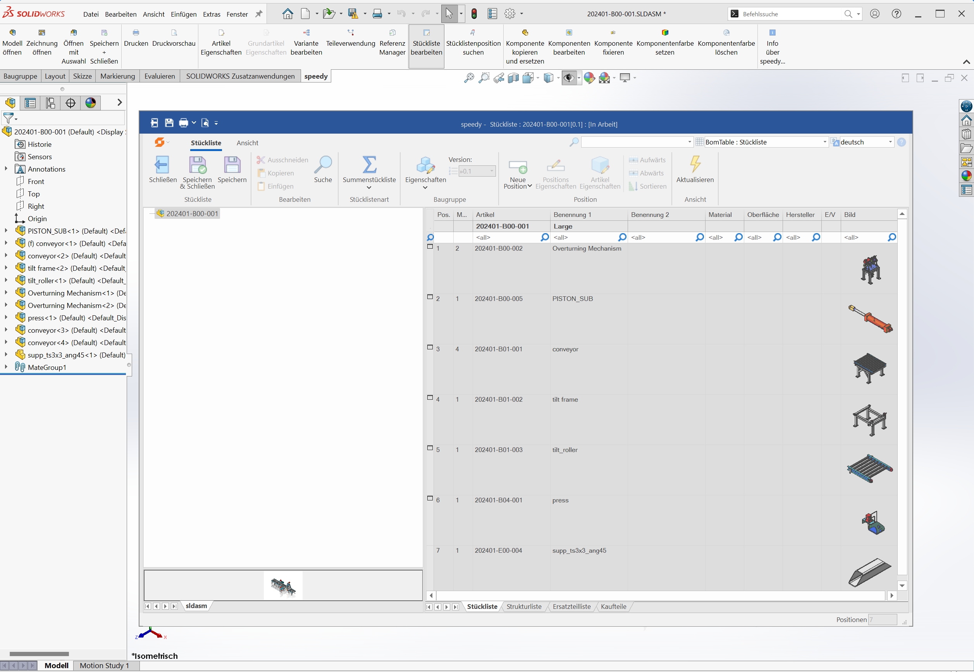Click Speichern & Schließen icon
974x672 pixels.
pos(197,165)
